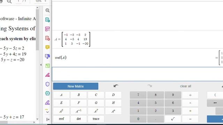The width and height of the screenshot is (223, 125).
Task: Open the zoom percentage dropdown arrow
Action: click(45, 1)
